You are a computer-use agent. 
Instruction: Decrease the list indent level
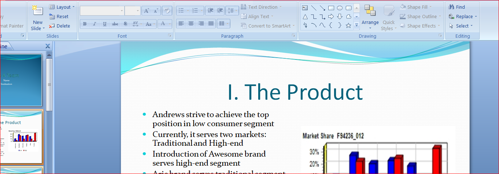pyautogui.click(x=210, y=11)
